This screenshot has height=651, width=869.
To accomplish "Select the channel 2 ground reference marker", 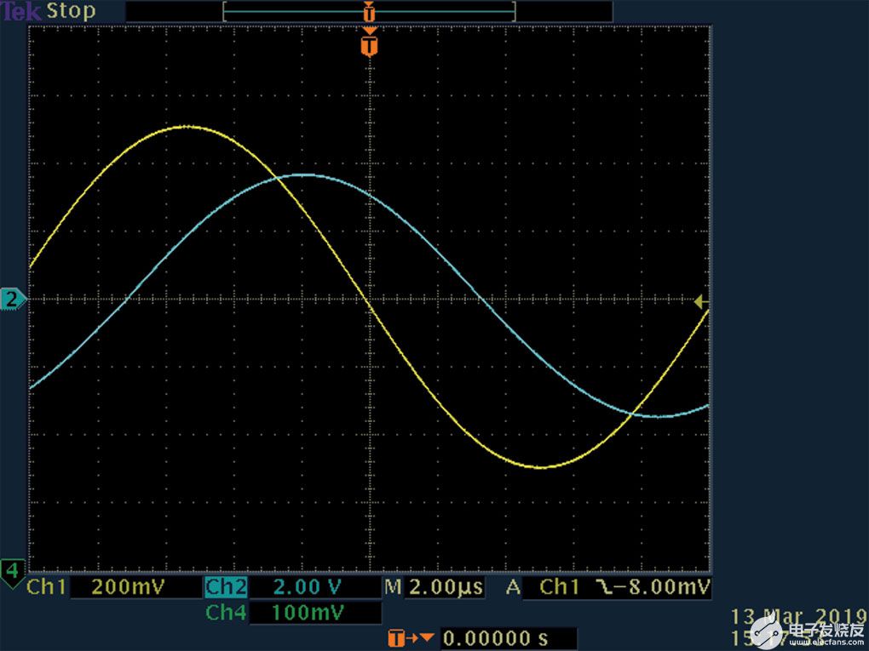I will pyautogui.click(x=12, y=300).
